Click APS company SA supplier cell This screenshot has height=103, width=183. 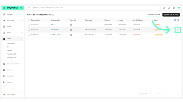point(91,30)
